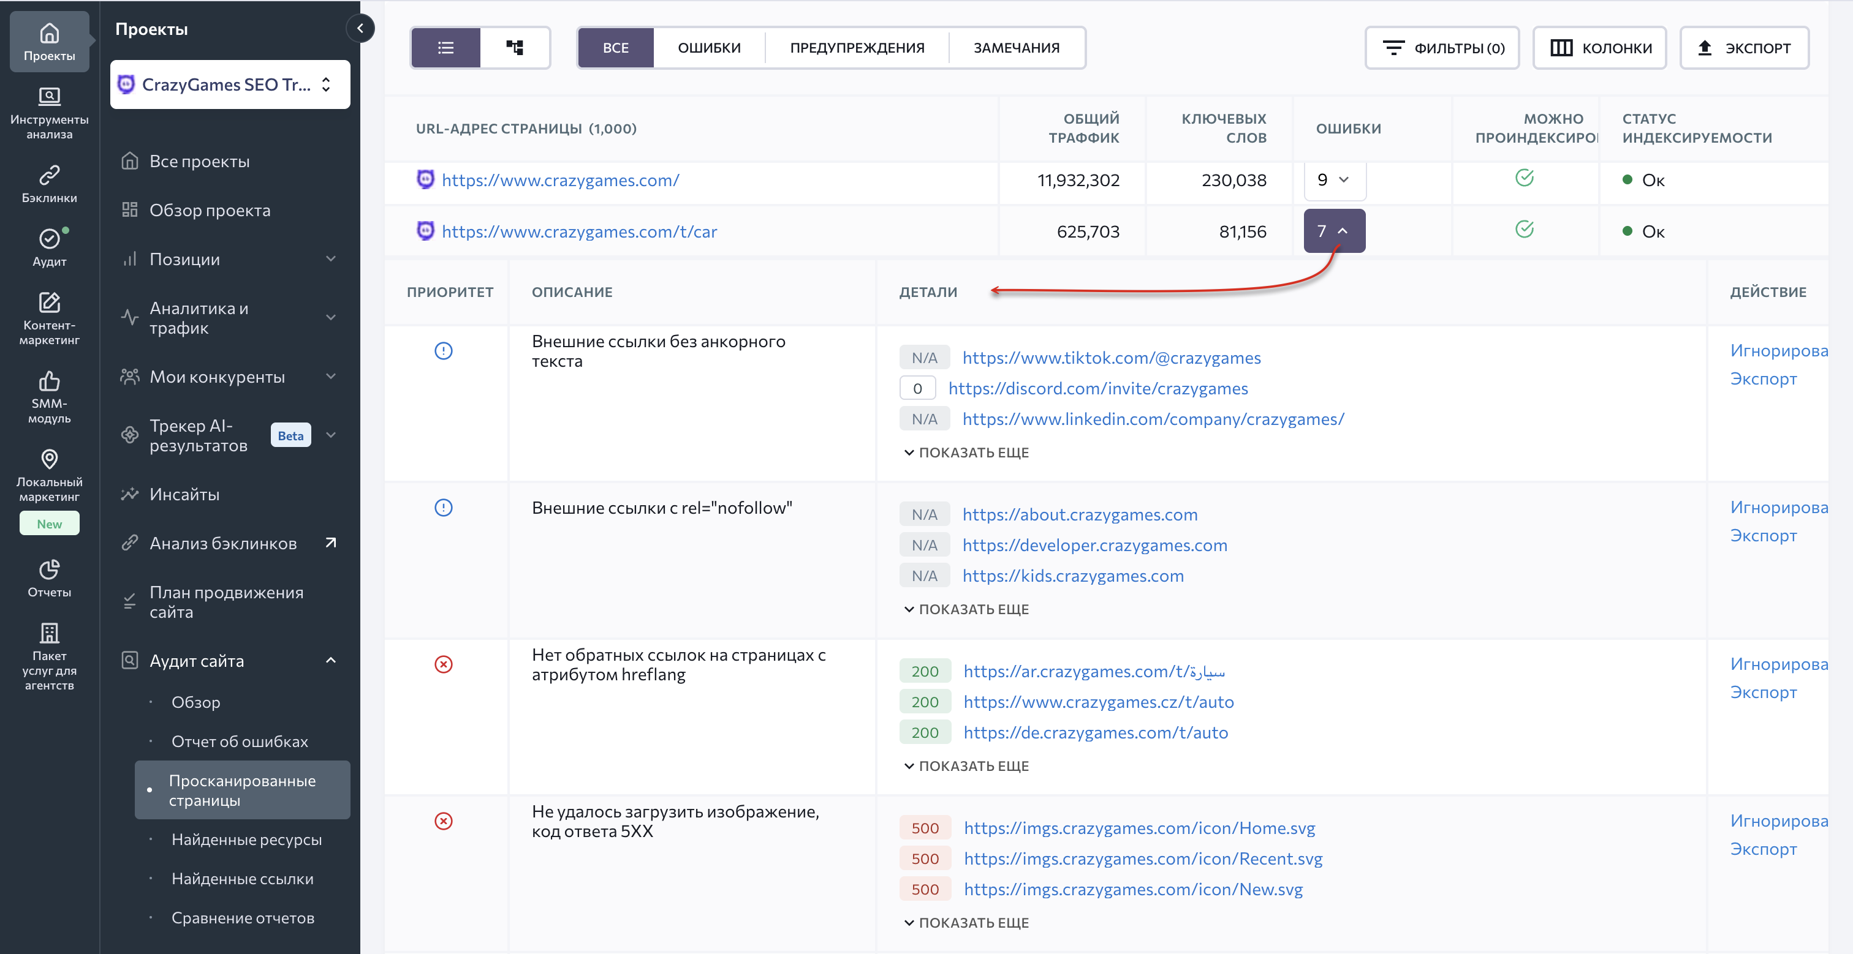1853x954 pixels.
Task: Open the Audit section icon
Action: (x=49, y=238)
